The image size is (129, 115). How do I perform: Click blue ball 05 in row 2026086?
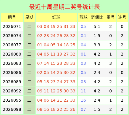pos(83,73)
